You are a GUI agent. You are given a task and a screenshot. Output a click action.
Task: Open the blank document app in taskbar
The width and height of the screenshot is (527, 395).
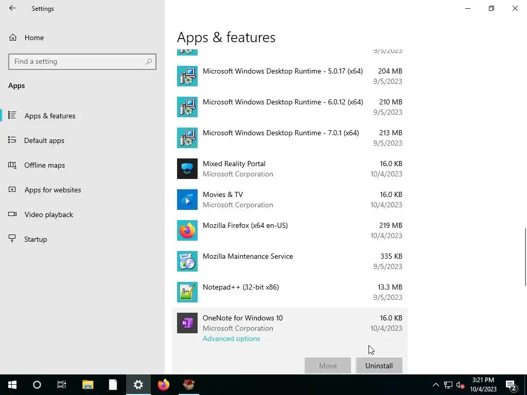click(113, 385)
